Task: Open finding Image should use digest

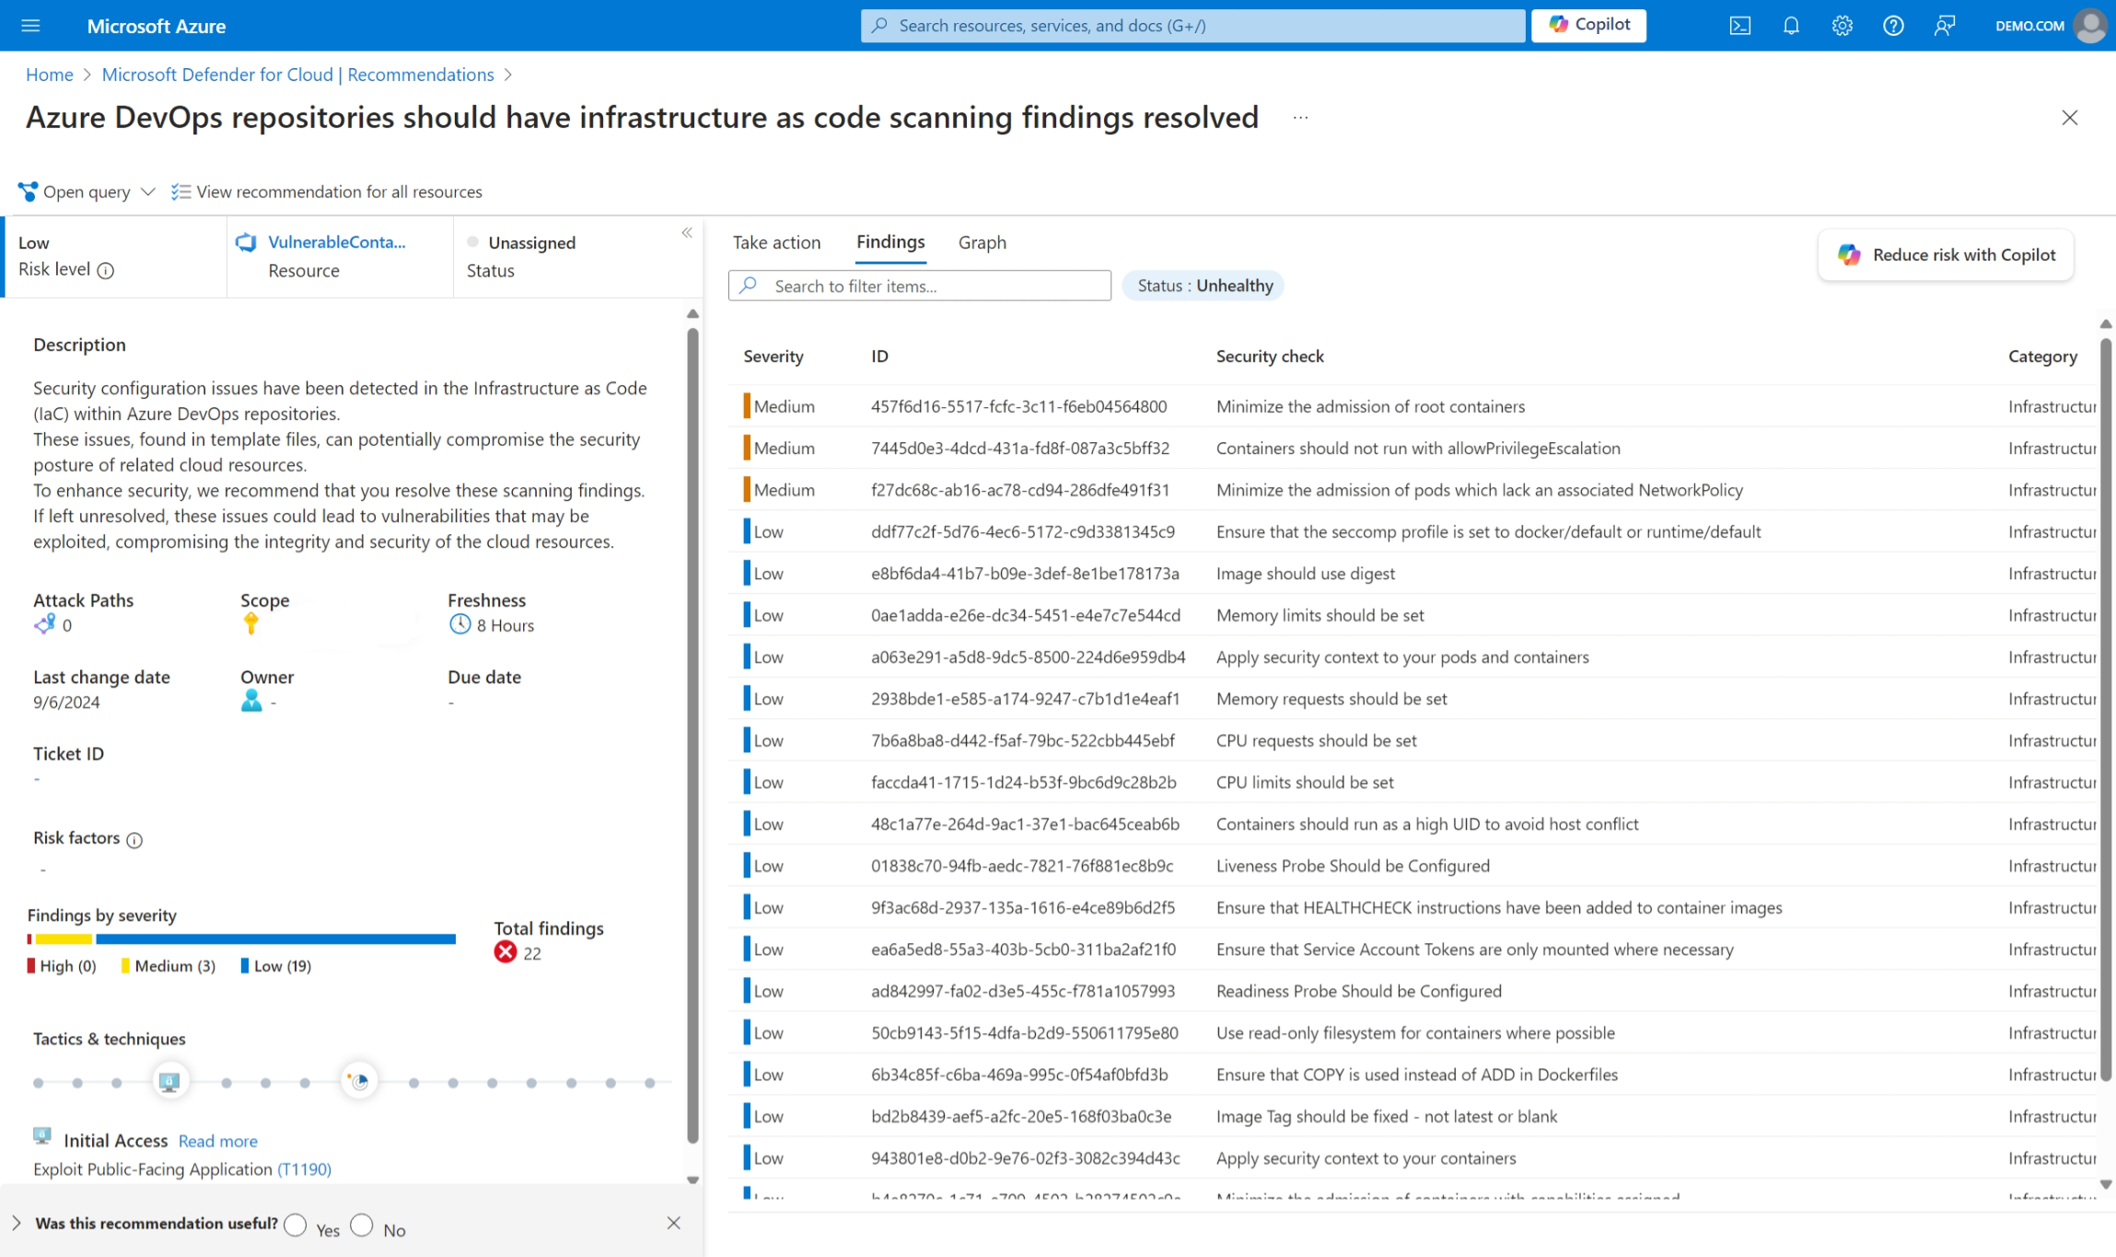Action: 1305,574
